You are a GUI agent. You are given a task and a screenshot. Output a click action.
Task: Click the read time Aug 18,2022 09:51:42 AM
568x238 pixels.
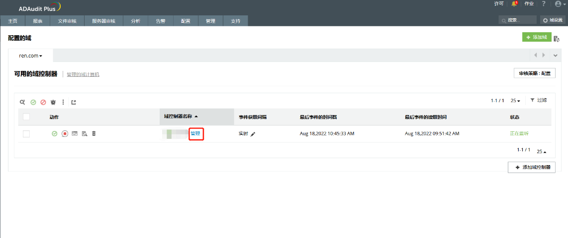[x=432, y=133]
